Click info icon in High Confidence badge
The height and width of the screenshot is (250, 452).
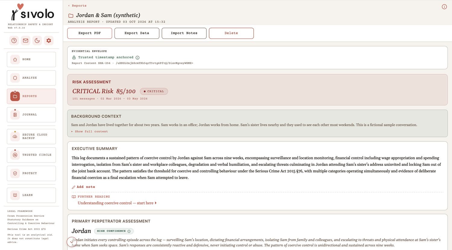(129, 231)
